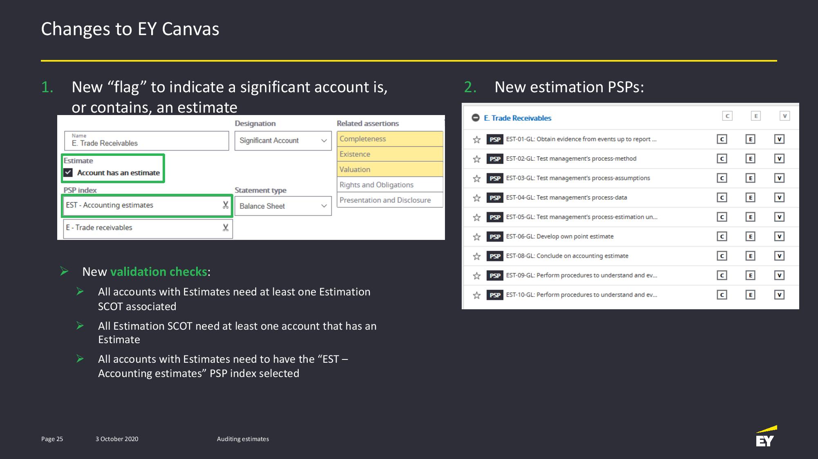Star the EST-05-GL procedure row
818x459 pixels.
click(x=476, y=217)
